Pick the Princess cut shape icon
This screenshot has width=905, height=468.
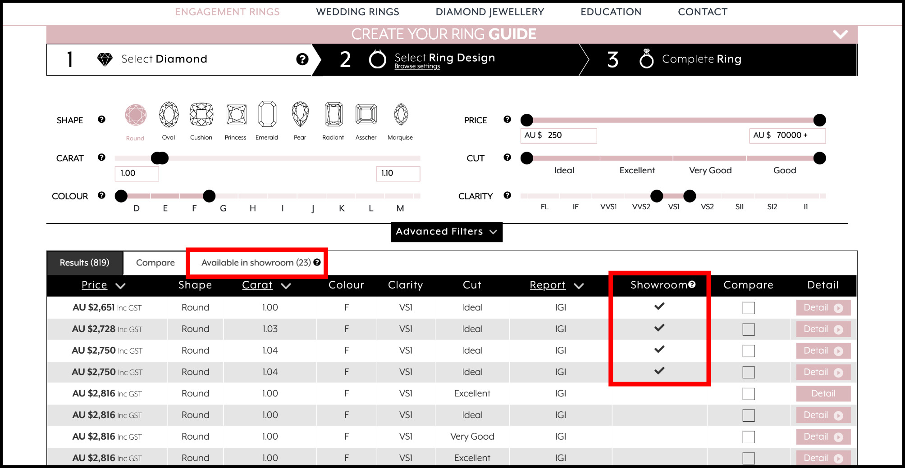coord(236,115)
